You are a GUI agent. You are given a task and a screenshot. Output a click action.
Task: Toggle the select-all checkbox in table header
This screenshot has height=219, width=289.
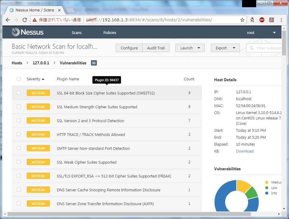point(19,79)
